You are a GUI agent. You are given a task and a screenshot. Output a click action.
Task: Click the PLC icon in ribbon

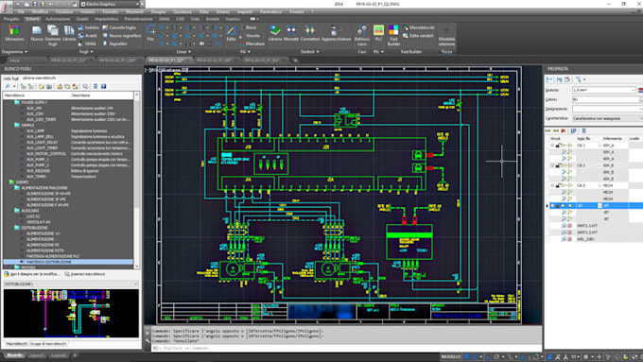(378, 33)
